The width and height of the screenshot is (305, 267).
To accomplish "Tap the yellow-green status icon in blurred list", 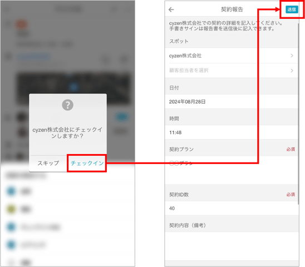I will click(11, 209).
